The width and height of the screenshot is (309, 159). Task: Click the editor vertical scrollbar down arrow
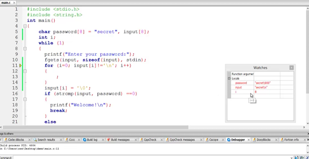pos(308,123)
